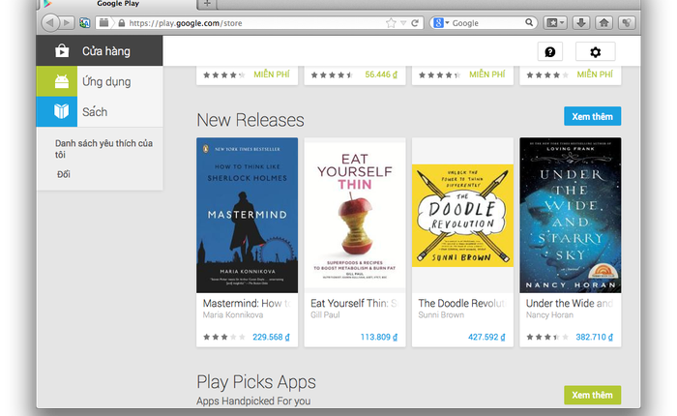Bookmark this page with the star icon
Viewport: 677px width, 416px height.
[x=391, y=23]
